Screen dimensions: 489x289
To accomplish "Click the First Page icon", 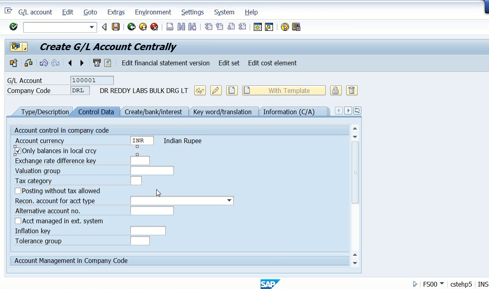I will coord(208,27).
